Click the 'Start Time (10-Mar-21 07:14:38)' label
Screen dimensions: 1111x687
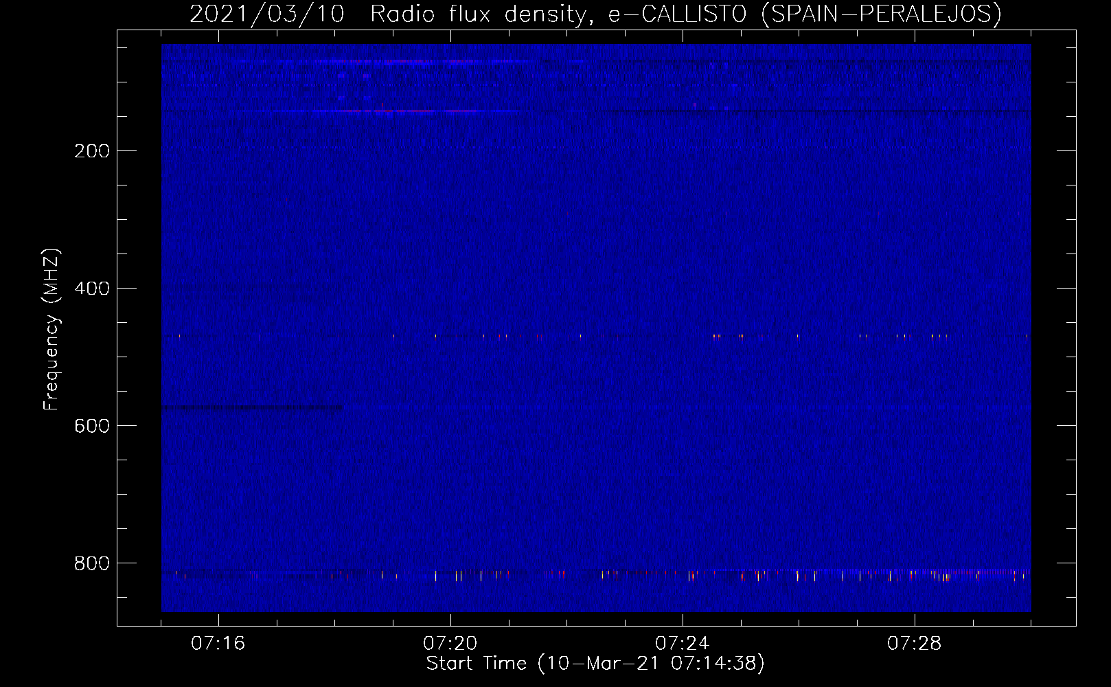click(595, 664)
